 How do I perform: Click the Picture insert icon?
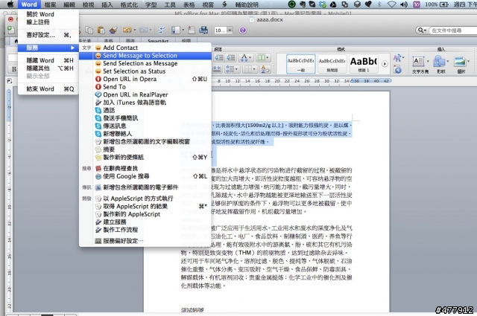coord(461,63)
